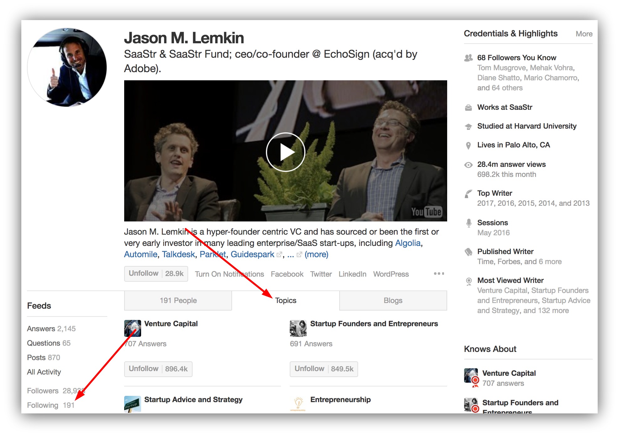Viewport: 619px width, 436px height.
Task: Open Mario Chamorro's profile
Action: [x=551, y=78]
